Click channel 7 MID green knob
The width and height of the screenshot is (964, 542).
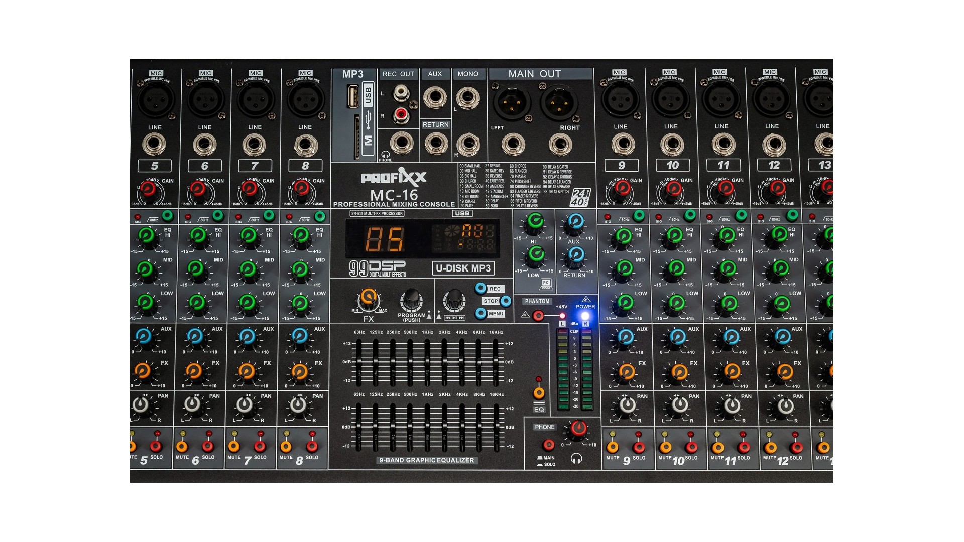[x=248, y=269]
